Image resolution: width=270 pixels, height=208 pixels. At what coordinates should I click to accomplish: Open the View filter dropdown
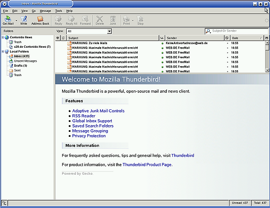click(89, 31)
